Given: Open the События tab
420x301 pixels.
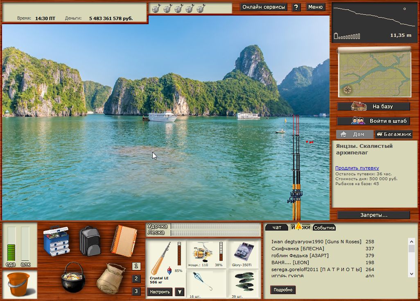Looking at the screenshot, I should pyautogui.click(x=324, y=228).
